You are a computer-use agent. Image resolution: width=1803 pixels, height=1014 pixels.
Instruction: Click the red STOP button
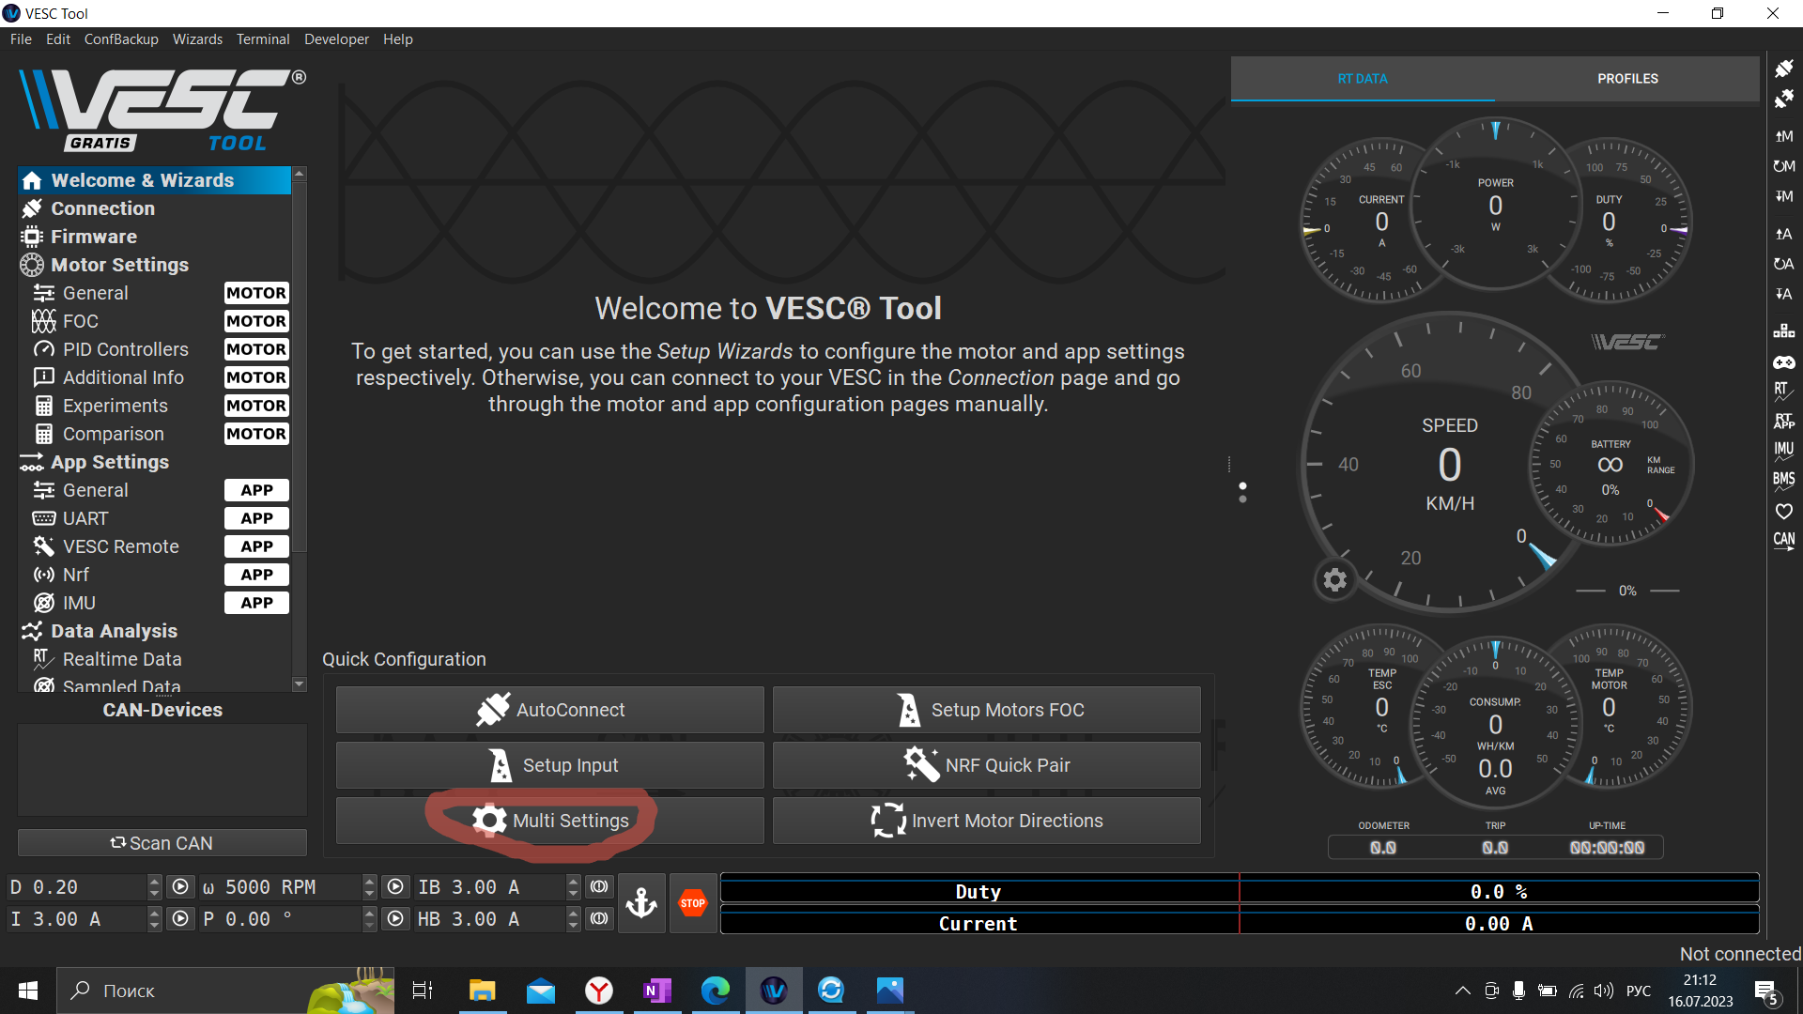click(693, 903)
